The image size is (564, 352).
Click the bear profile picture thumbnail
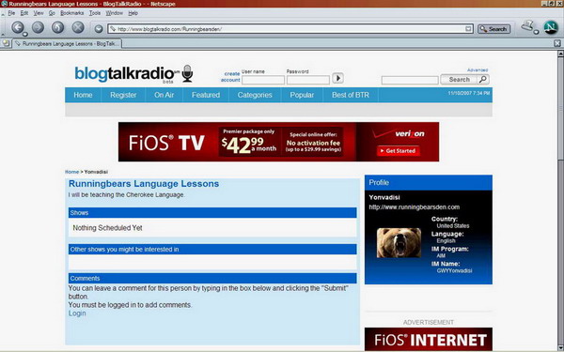[x=399, y=242]
